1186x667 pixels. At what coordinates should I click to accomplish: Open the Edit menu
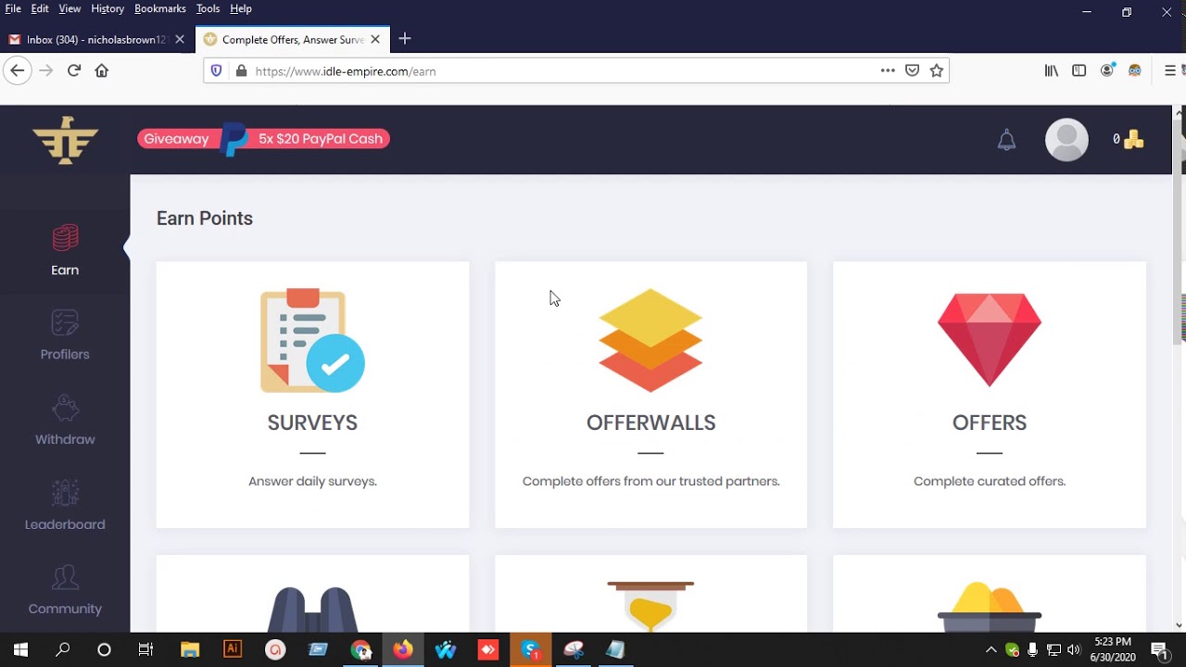pos(40,8)
